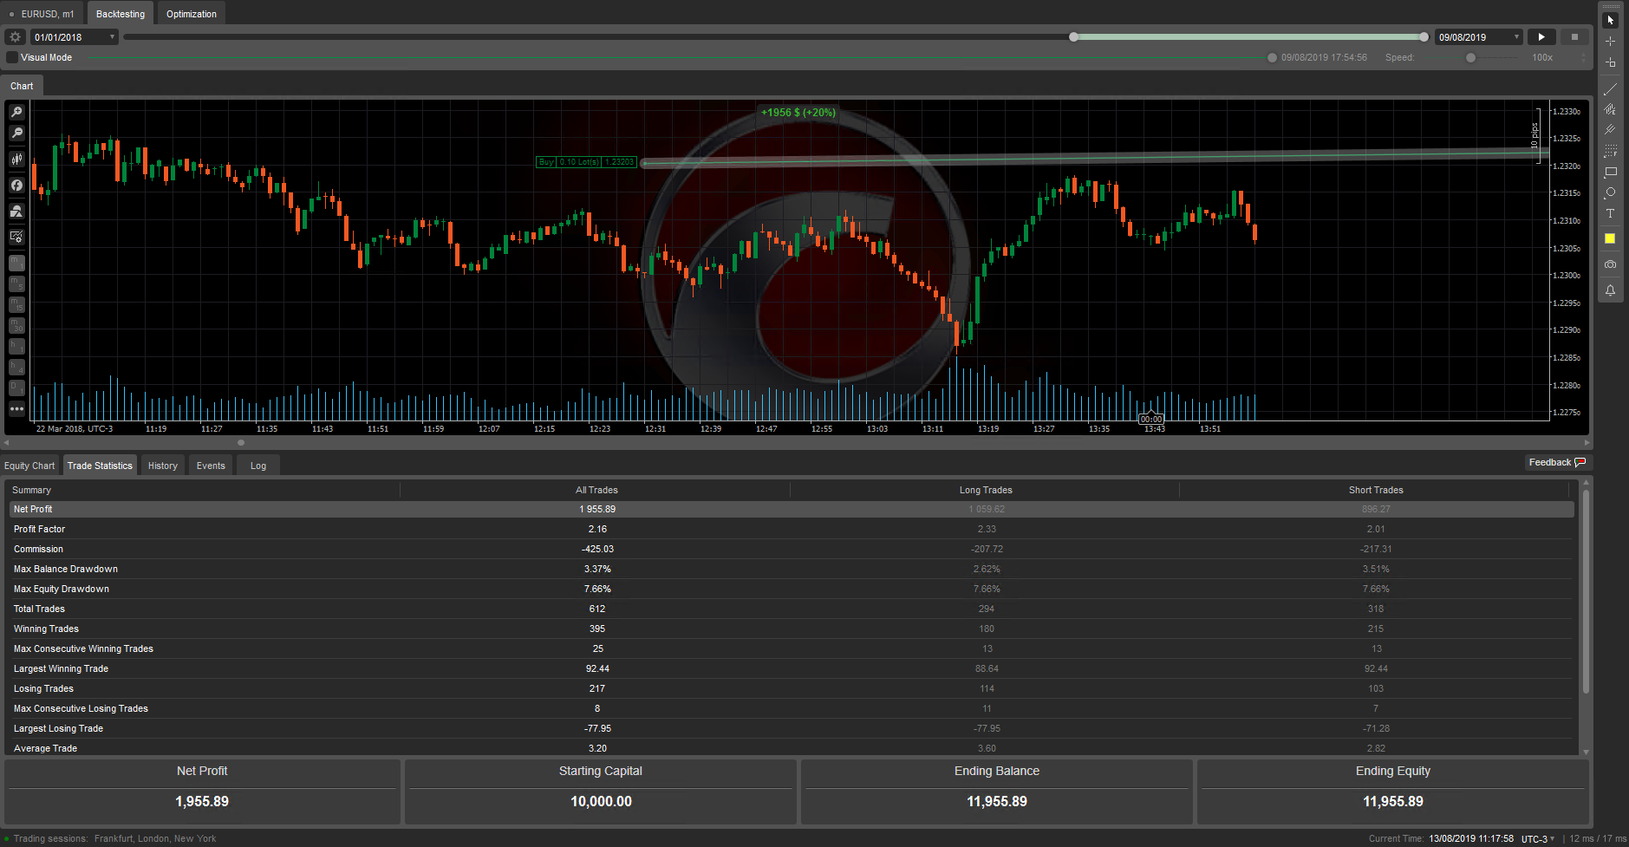Select the ellipse drawing tool
Viewport: 1629px width, 847px height.
pos(1610,192)
